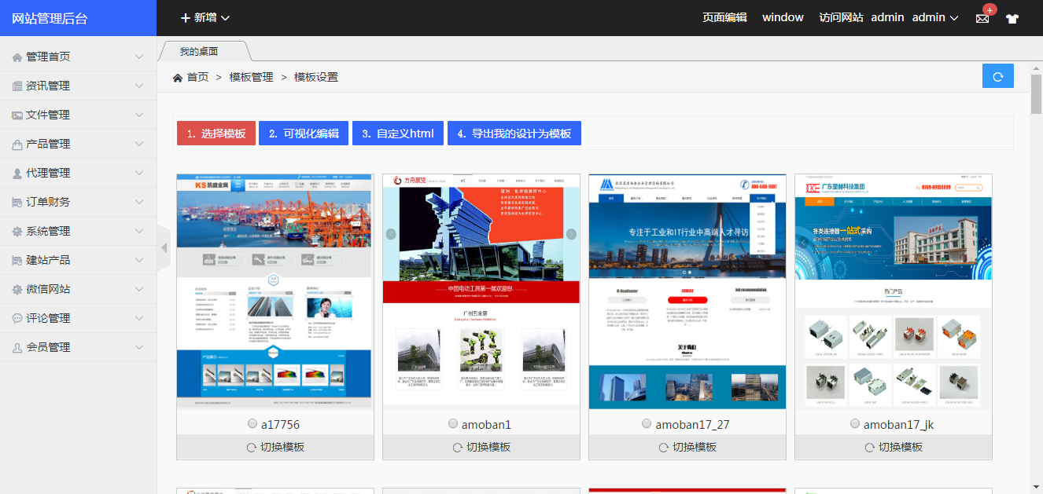This screenshot has height=494, width=1043.
Task: Click the 订单财务 icon in sidebar
Action: click(17, 202)
